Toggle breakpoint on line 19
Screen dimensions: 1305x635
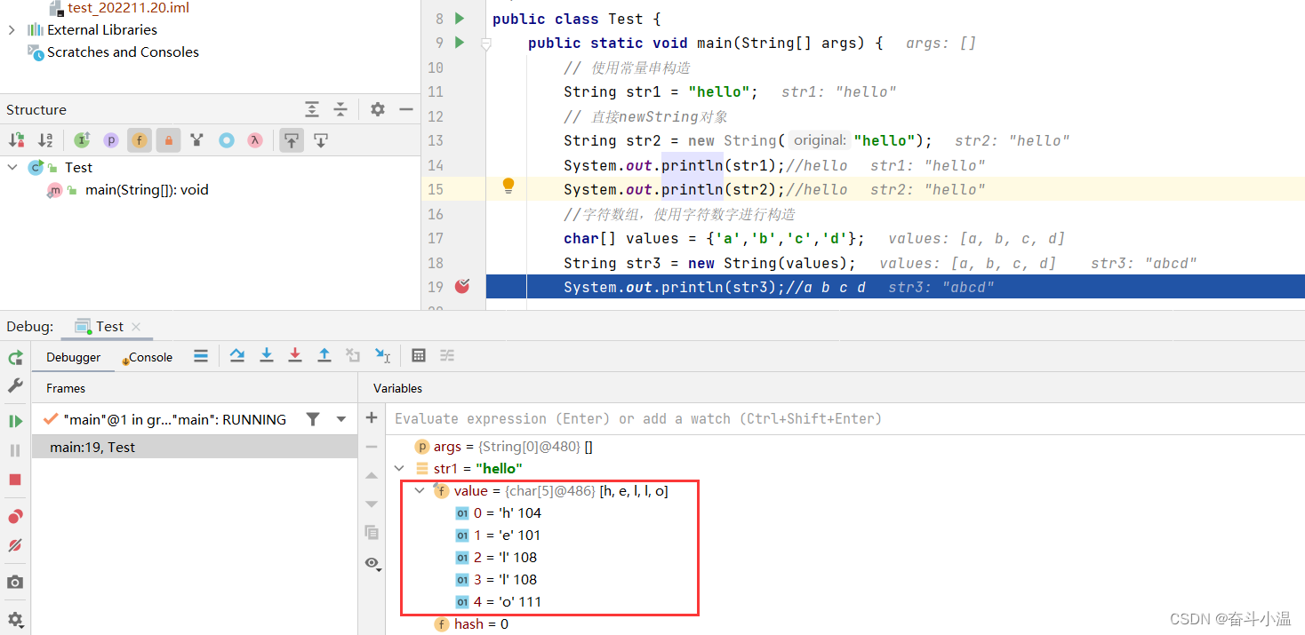coord(462,286)
